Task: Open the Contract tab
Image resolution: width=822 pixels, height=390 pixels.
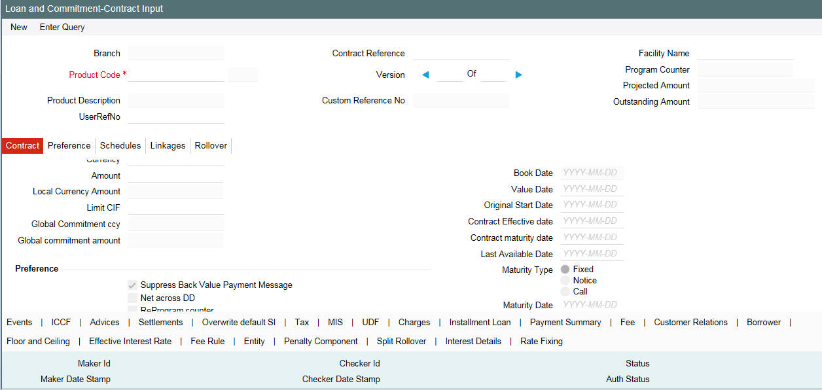Action: point(23,145)
